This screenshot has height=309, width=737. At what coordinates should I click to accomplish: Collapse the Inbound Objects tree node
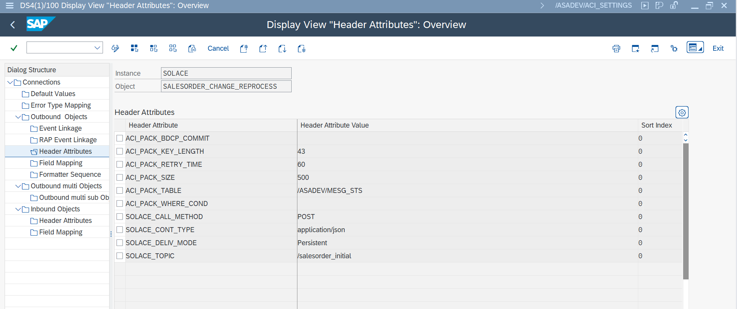point(18,209)
